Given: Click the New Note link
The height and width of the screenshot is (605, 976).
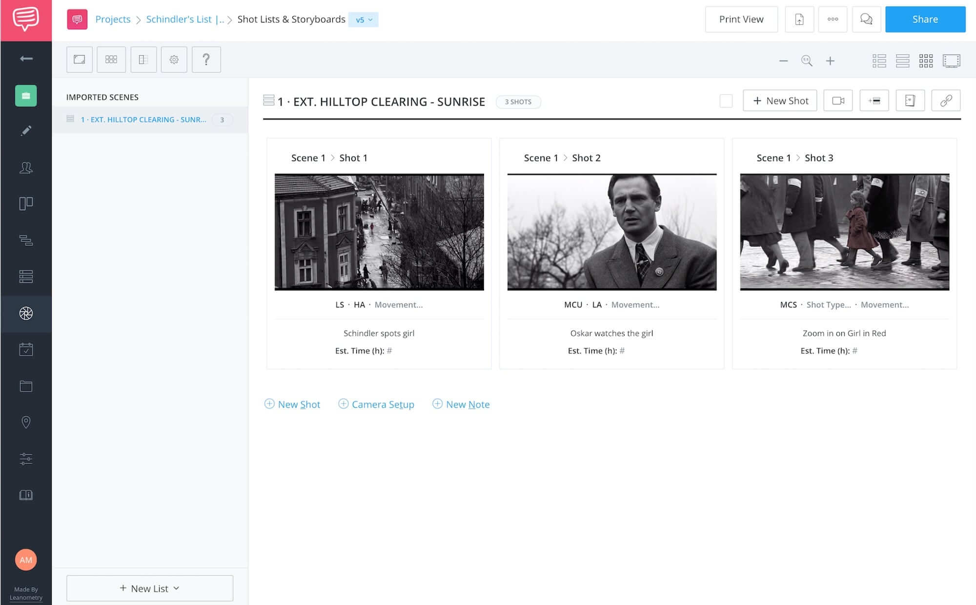Looking at the screenshot, I should point(461,404).
